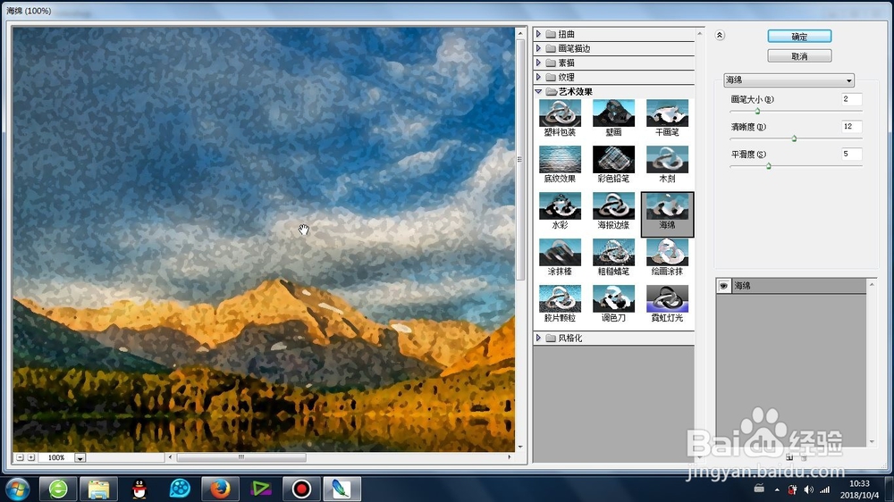The height and width of the screenshot is (502, 894).
Task: Open the Windows Start menu
Action: click(17, 489)
